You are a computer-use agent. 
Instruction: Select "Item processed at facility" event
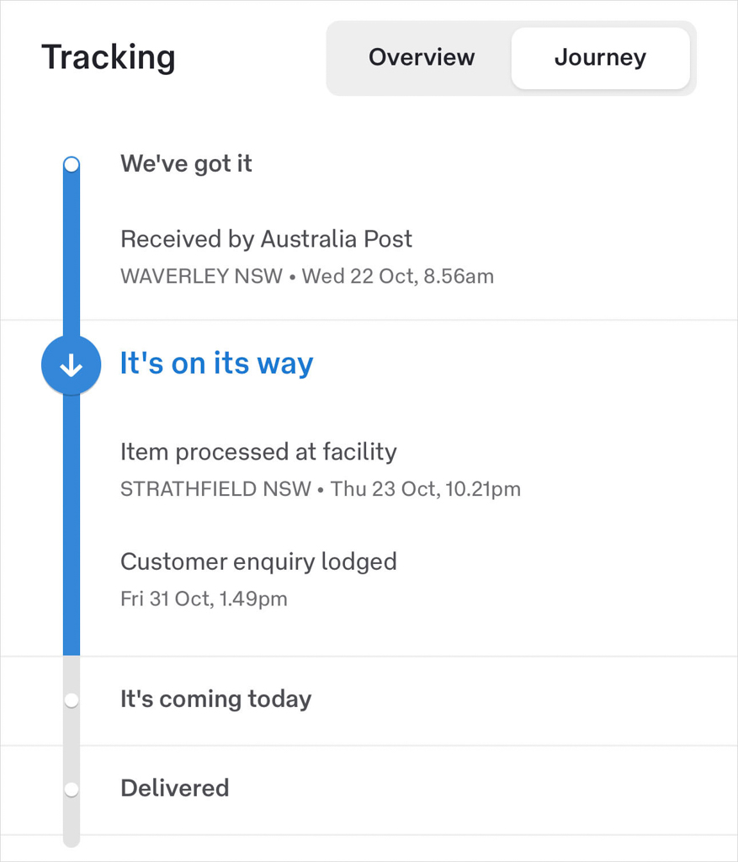(258, 452)
